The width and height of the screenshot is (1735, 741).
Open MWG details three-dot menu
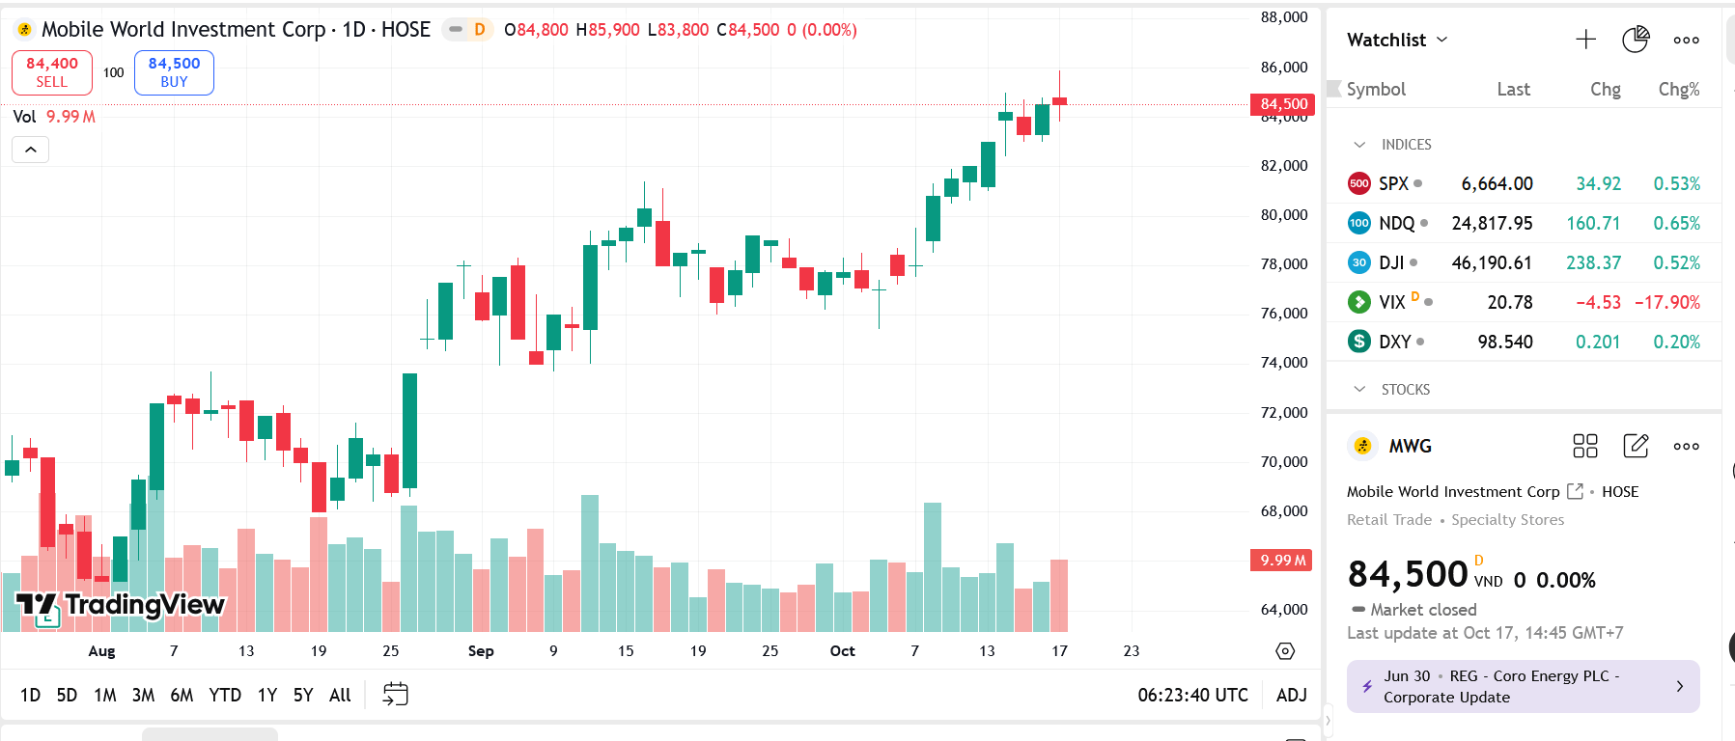click(x=1686, y=446)
